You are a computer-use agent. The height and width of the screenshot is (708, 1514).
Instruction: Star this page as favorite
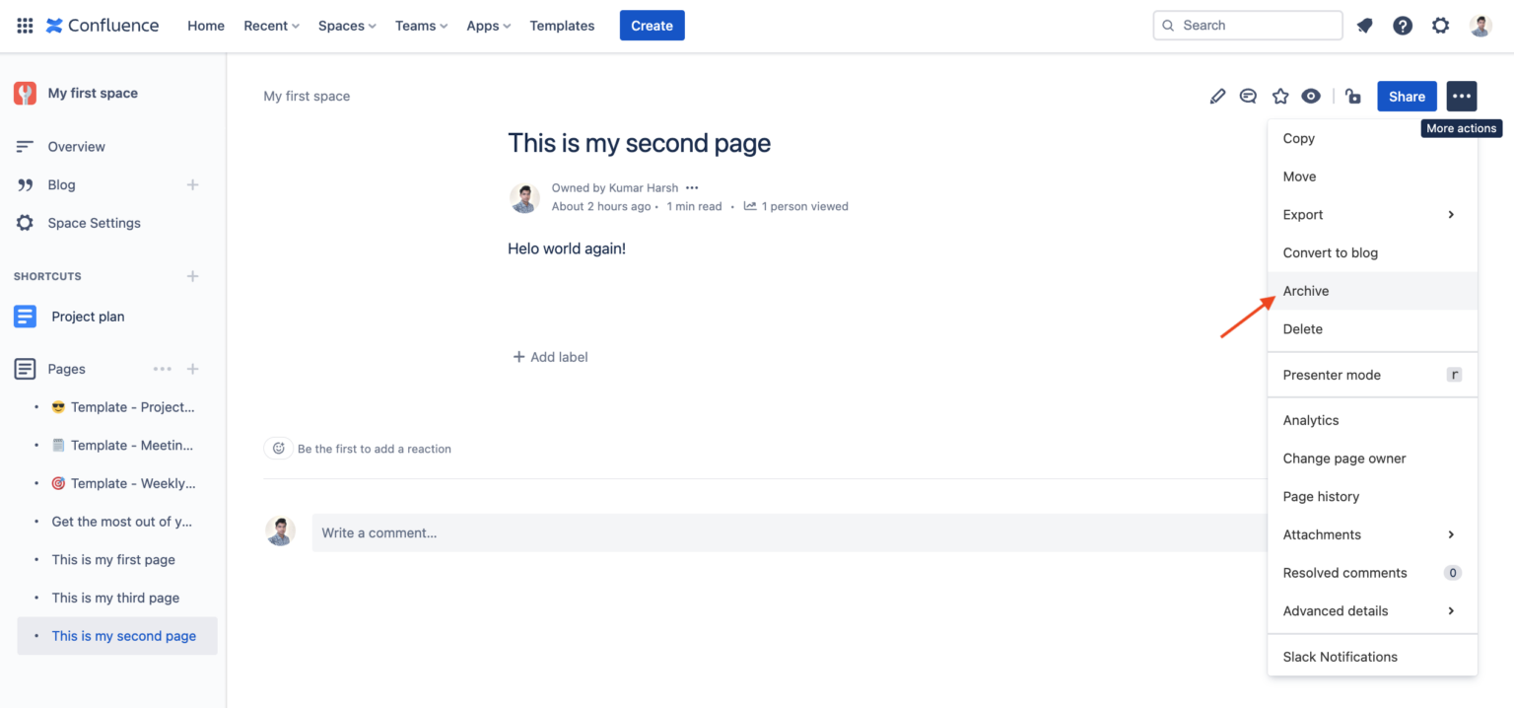1279,96
